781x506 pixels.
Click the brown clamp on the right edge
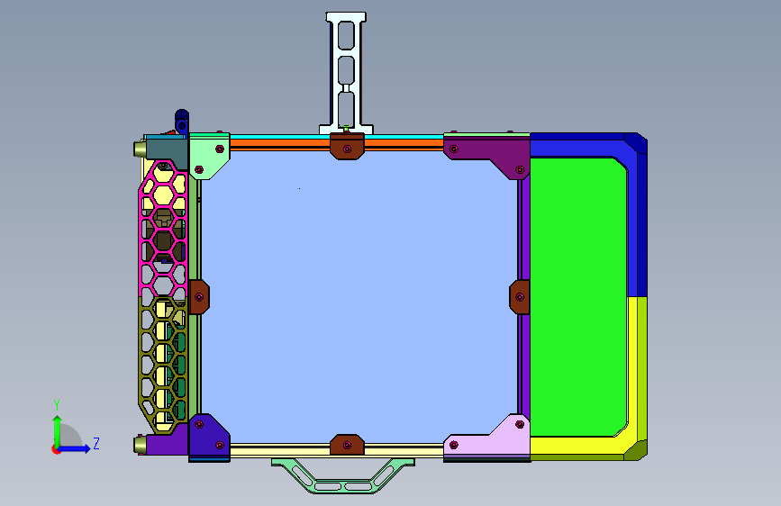[x=520, y=297]
